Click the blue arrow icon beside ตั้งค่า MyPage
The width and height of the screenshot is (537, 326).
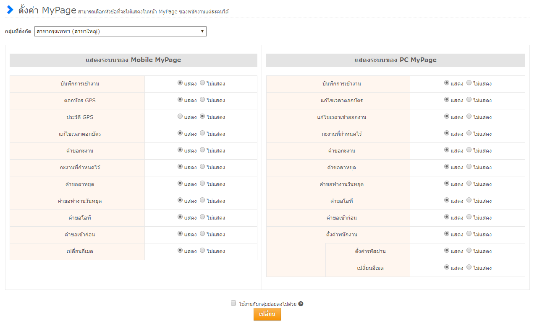(10, 10)
